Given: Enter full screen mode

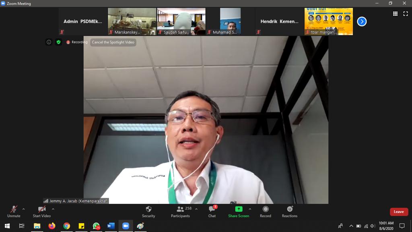Looking at the screenshot, I should tap(406, 14).
